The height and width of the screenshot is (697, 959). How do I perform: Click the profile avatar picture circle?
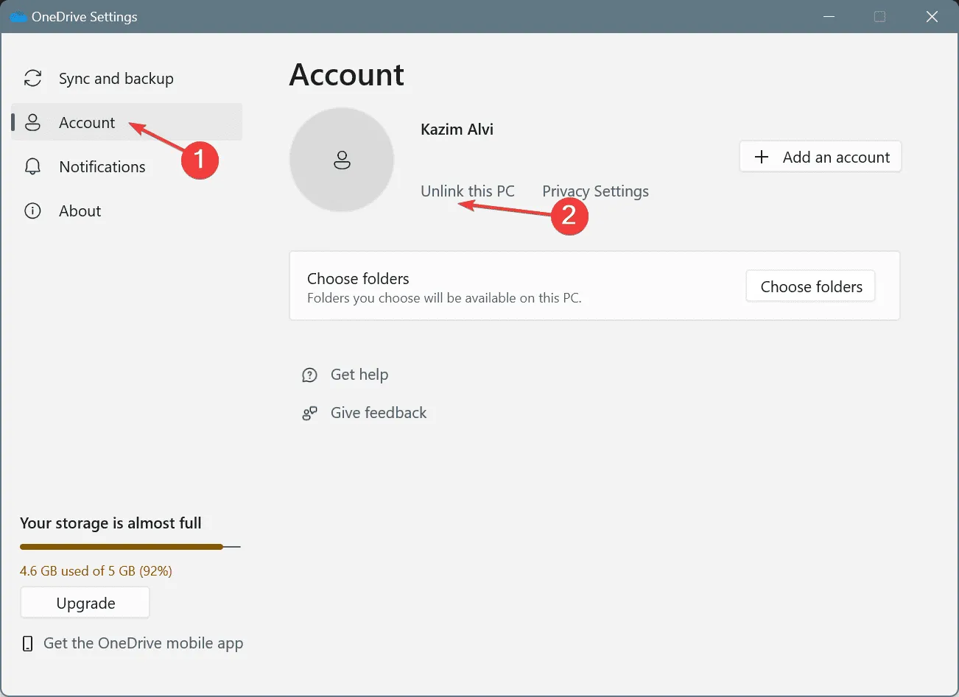pyautogui.click(x=342, y=160)
